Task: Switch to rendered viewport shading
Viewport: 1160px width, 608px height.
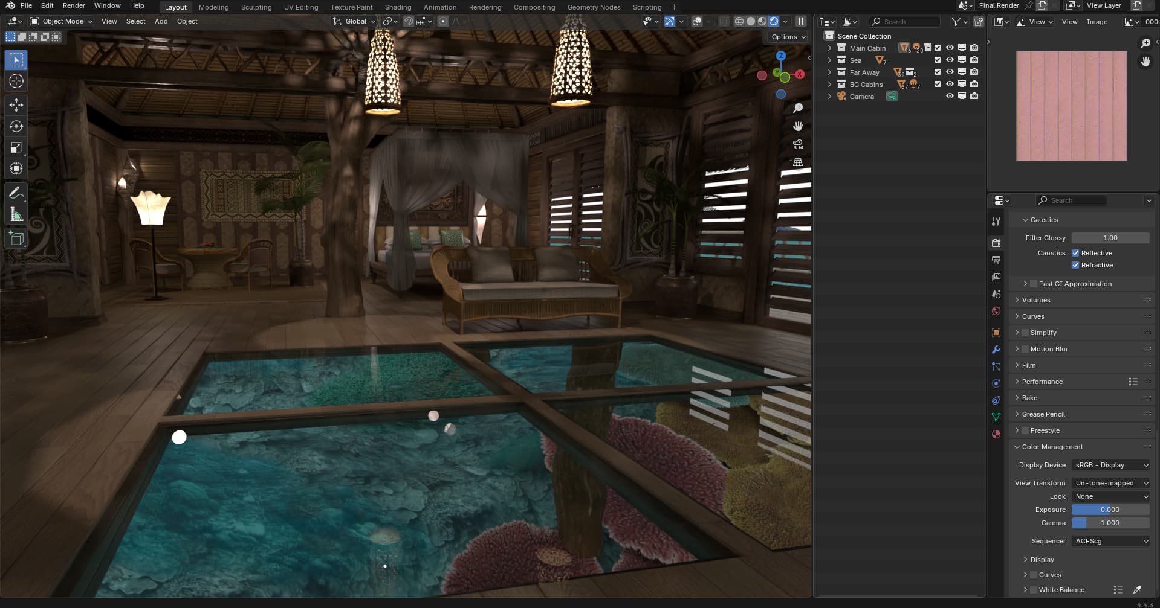Action: click(774, 21)
